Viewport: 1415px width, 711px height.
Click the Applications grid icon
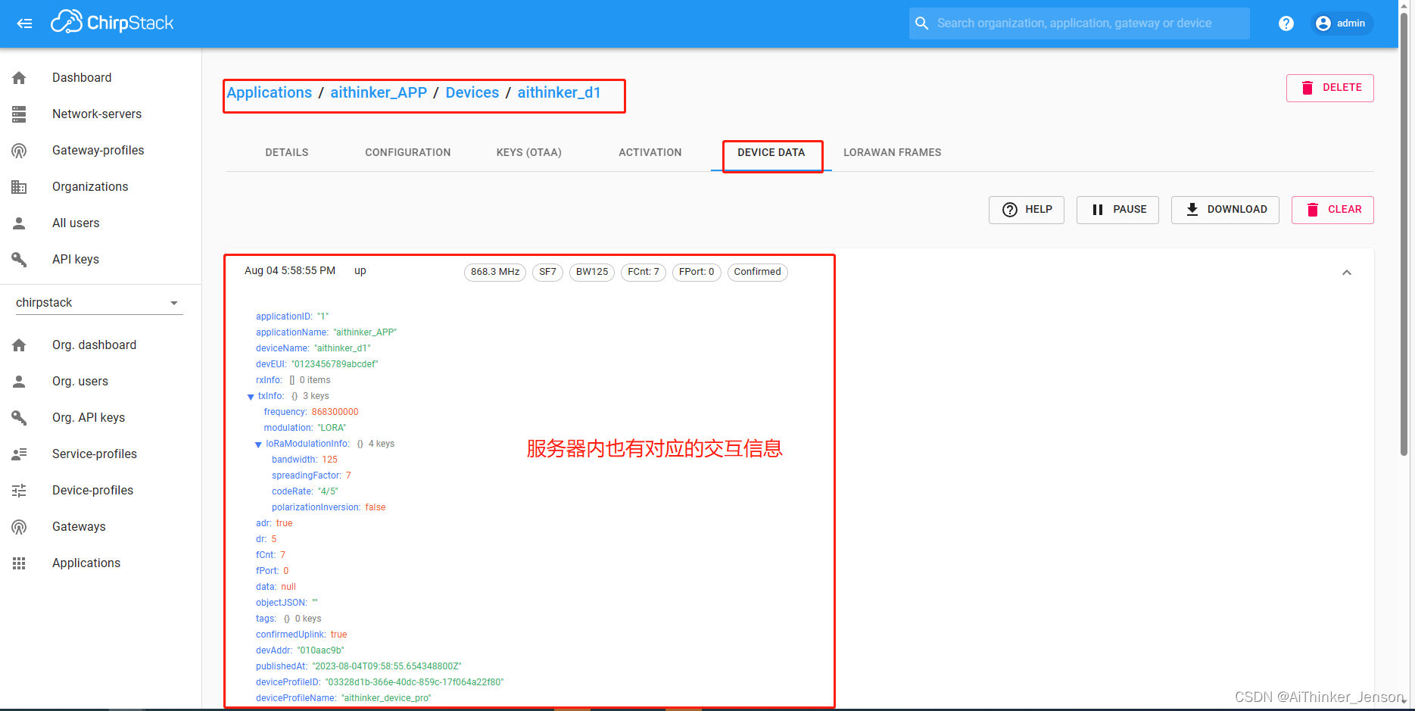click(x=19, y=563)
